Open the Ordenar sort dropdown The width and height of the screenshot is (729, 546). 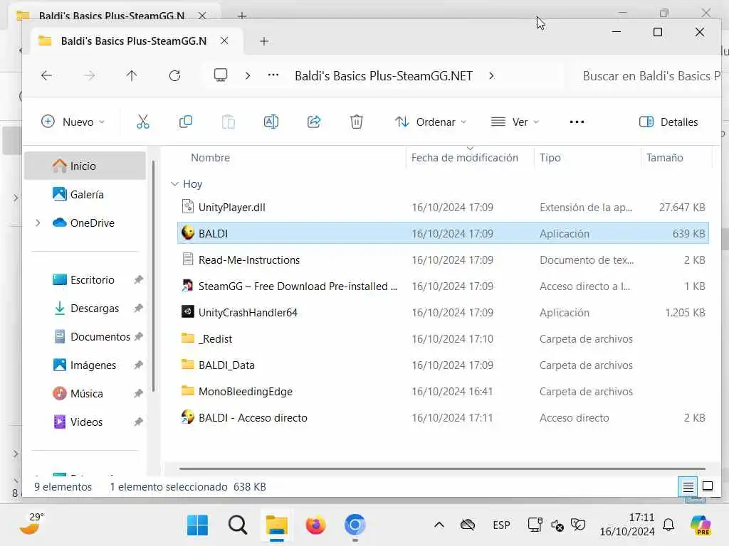430,122
